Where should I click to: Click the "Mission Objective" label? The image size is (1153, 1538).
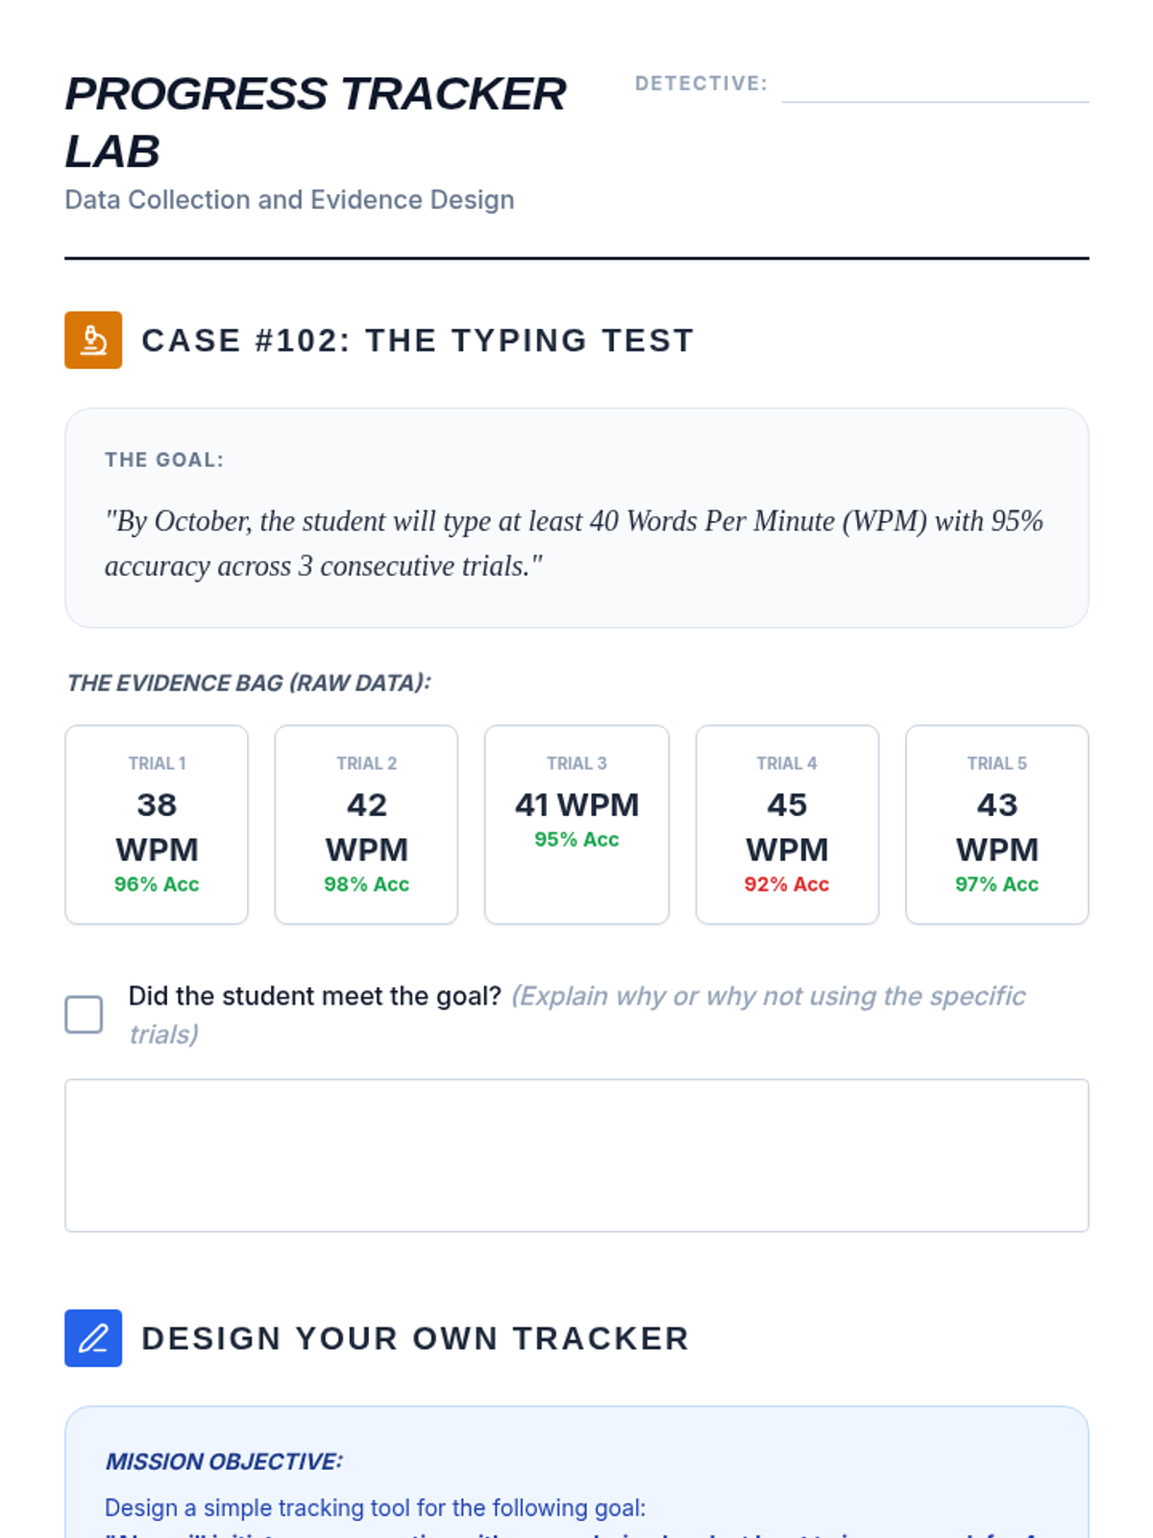point(224,1461)
